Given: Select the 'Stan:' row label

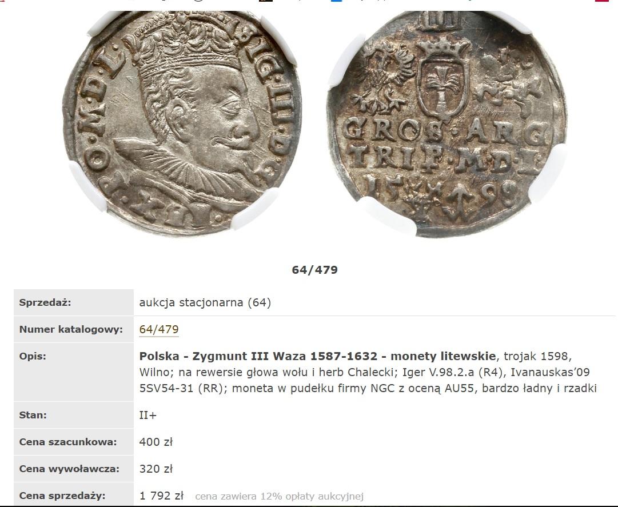Looking at the screenshot, I should 33,415.
